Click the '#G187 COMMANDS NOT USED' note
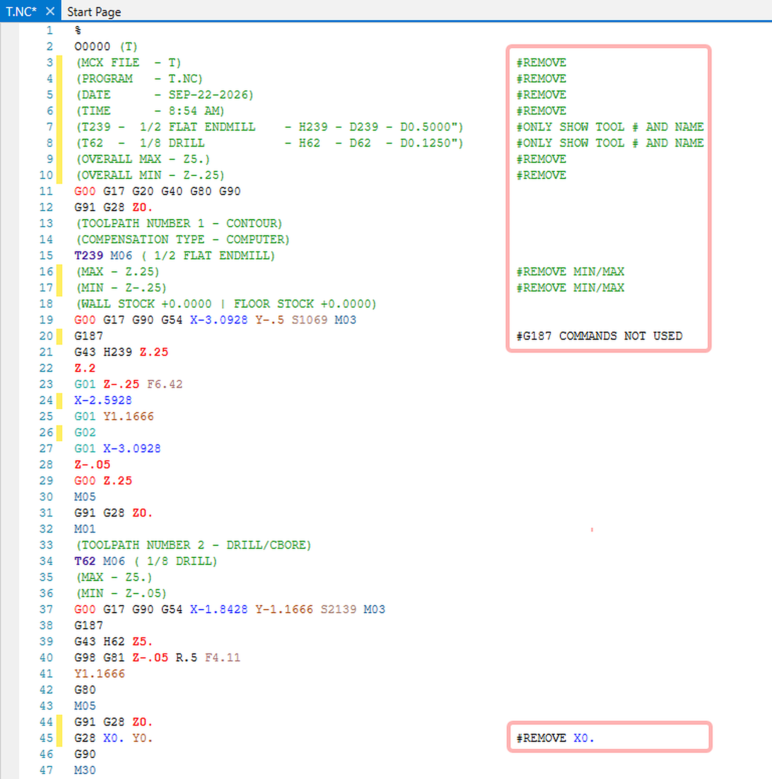772x779 pixels. [x=599, y=336]
